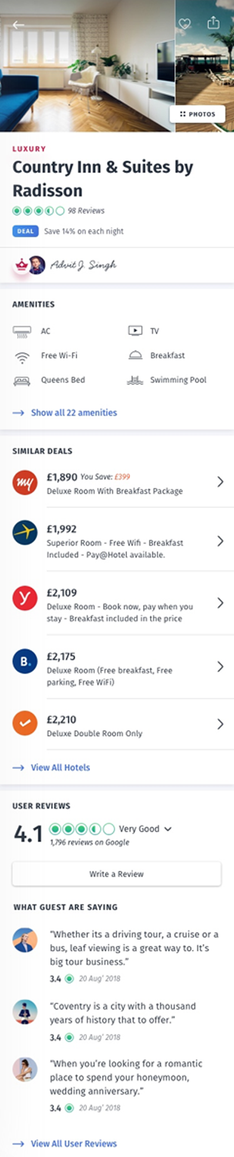234x1157 pixels.
Task: Click the blue 'B.' provider logo
Action: (25, 661)
